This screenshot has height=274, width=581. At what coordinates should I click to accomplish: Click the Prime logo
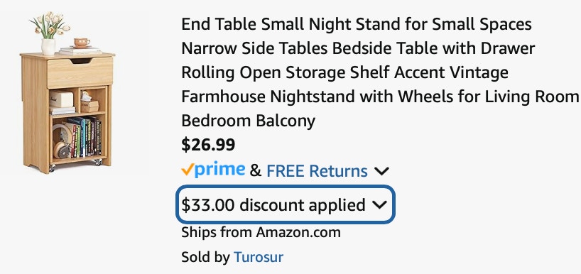213,170
